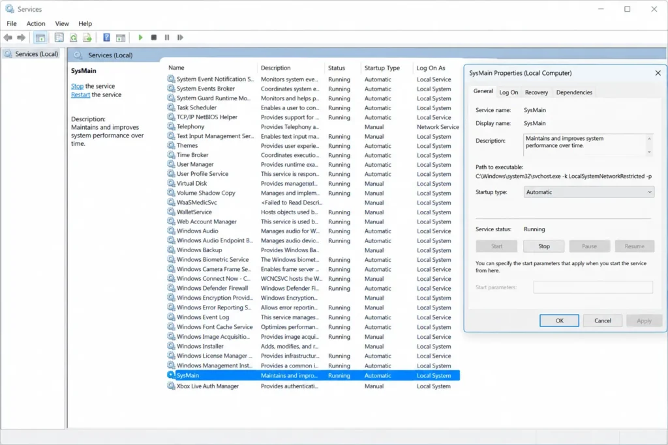Click the Stop Service toolbar icon
This screenshot has width=668, height=445.
coord(154,37)
